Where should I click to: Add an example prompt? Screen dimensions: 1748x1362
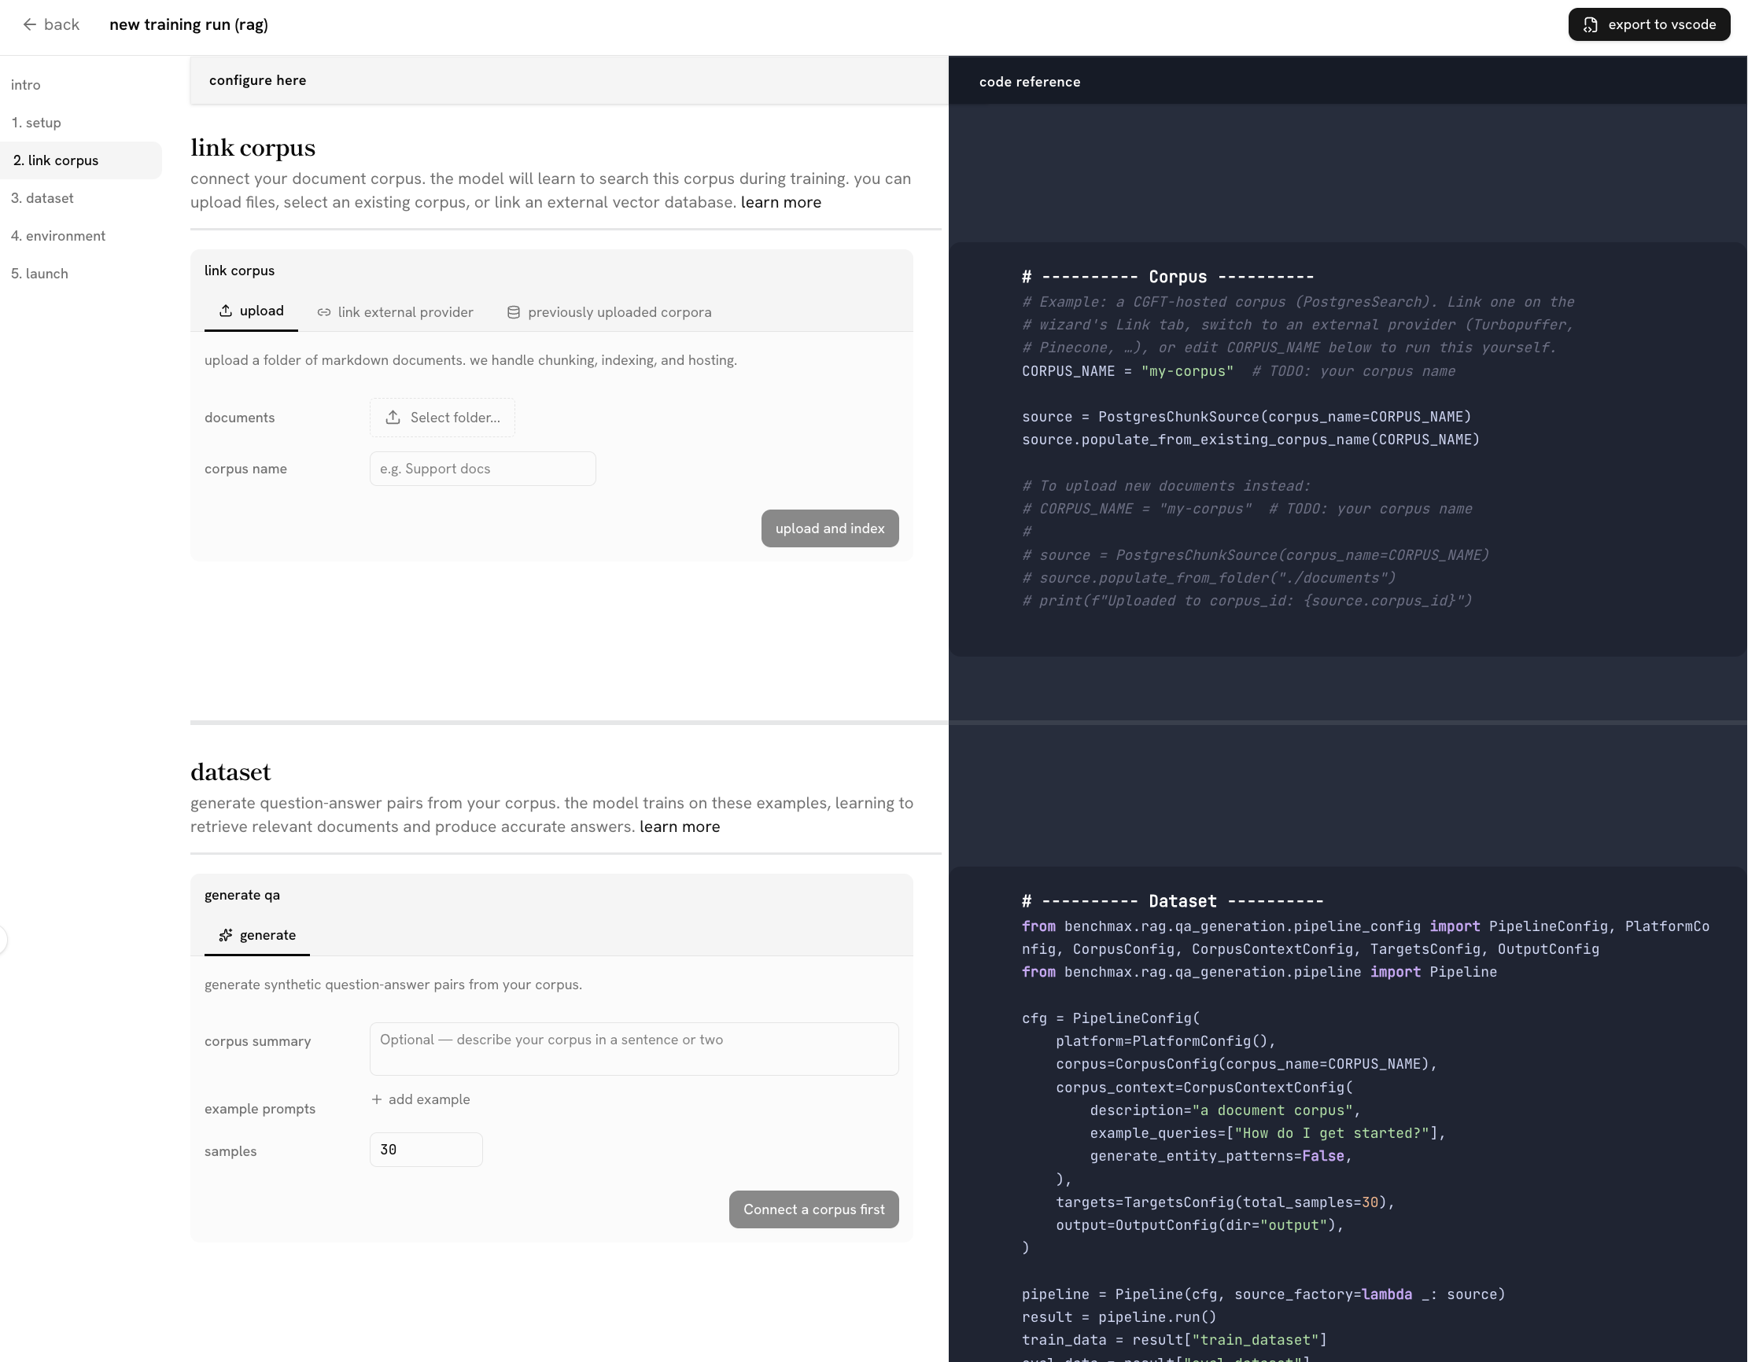pos(421,1099)
